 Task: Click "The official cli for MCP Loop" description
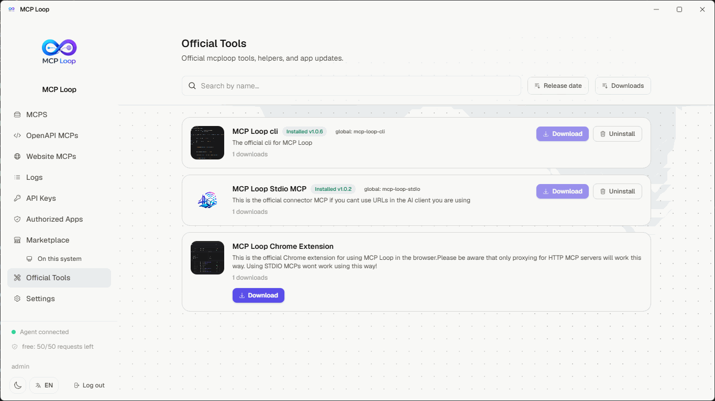point(272,143)
